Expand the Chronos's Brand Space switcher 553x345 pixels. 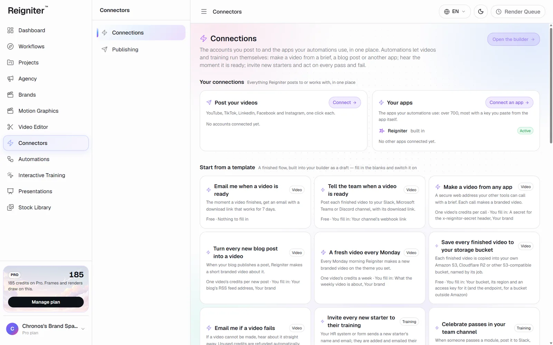[46, 329]
